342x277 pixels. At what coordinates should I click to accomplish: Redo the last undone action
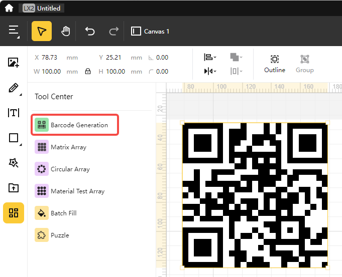click(x=113, y=31)
